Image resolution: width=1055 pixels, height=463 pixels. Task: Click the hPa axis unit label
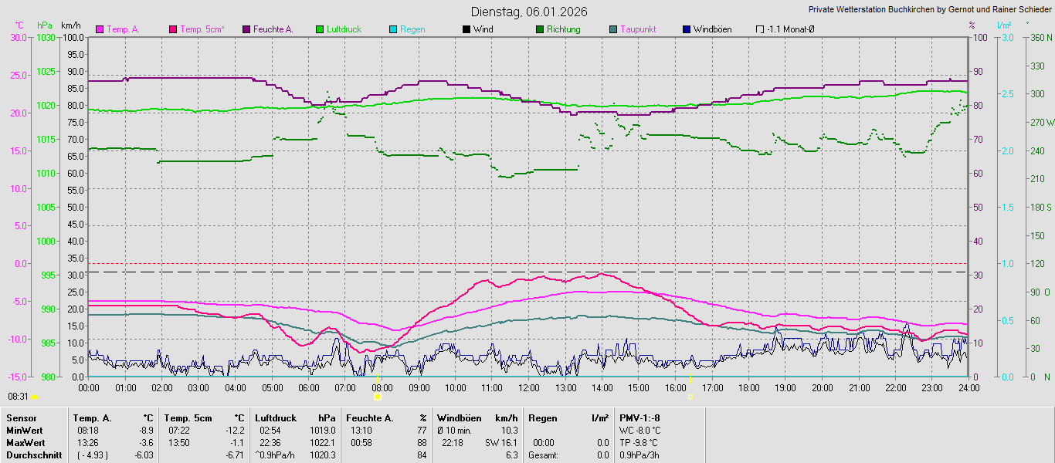45,25
